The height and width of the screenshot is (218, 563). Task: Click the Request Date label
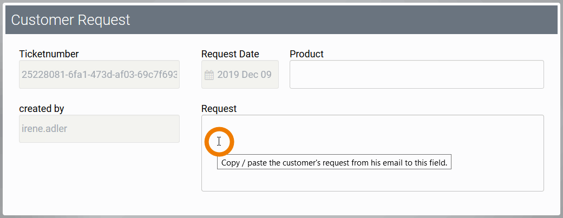coord(230,54)
